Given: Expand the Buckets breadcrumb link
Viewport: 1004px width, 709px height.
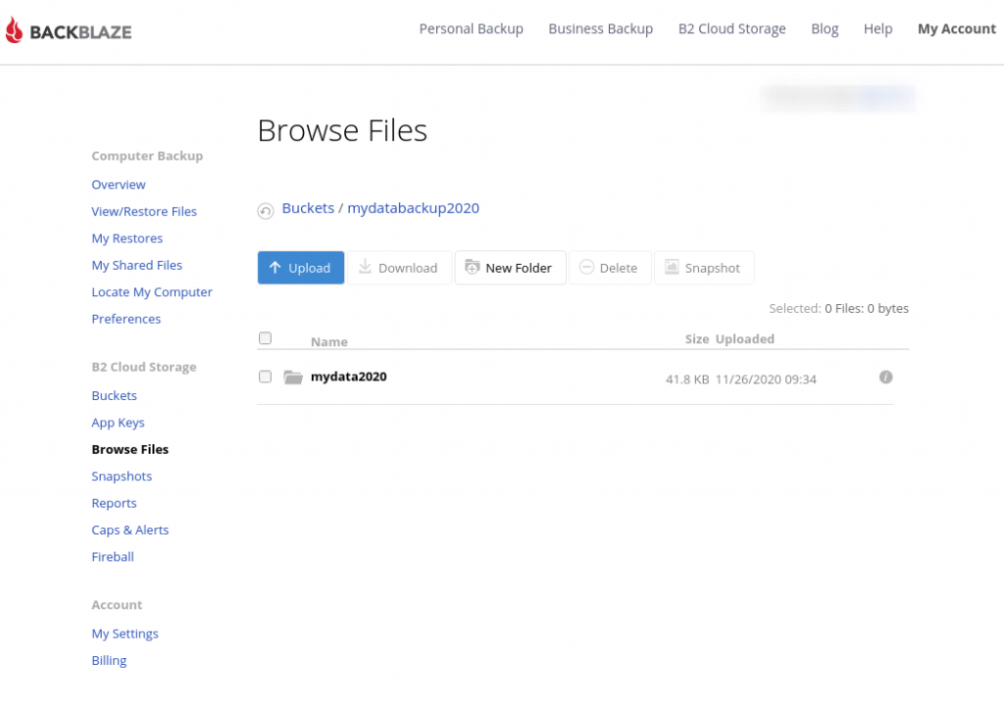Looking at the screenshot, I should [x=309, y=208].
